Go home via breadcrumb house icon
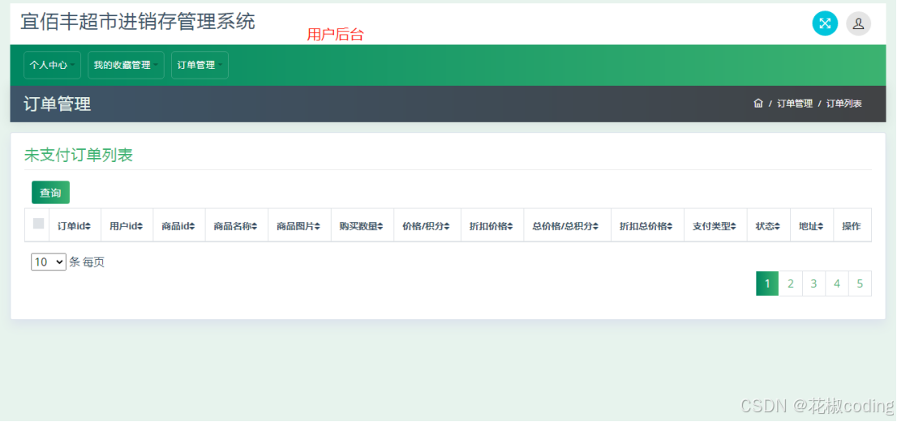The height and width of the screenshot is (422, 897). (758, 104)
